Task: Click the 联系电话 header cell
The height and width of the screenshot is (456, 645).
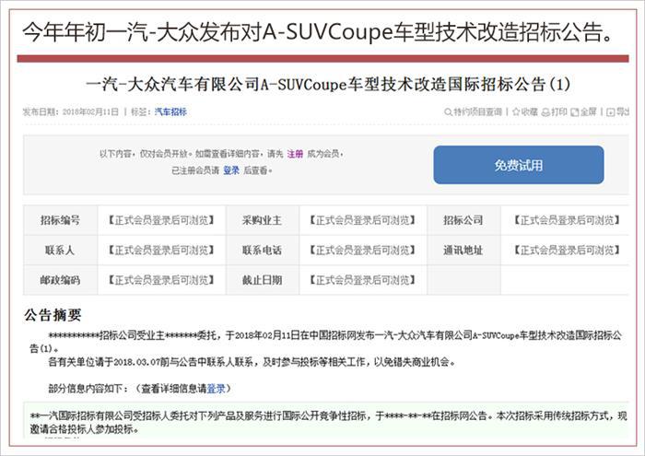Action: tap(262, 250)
